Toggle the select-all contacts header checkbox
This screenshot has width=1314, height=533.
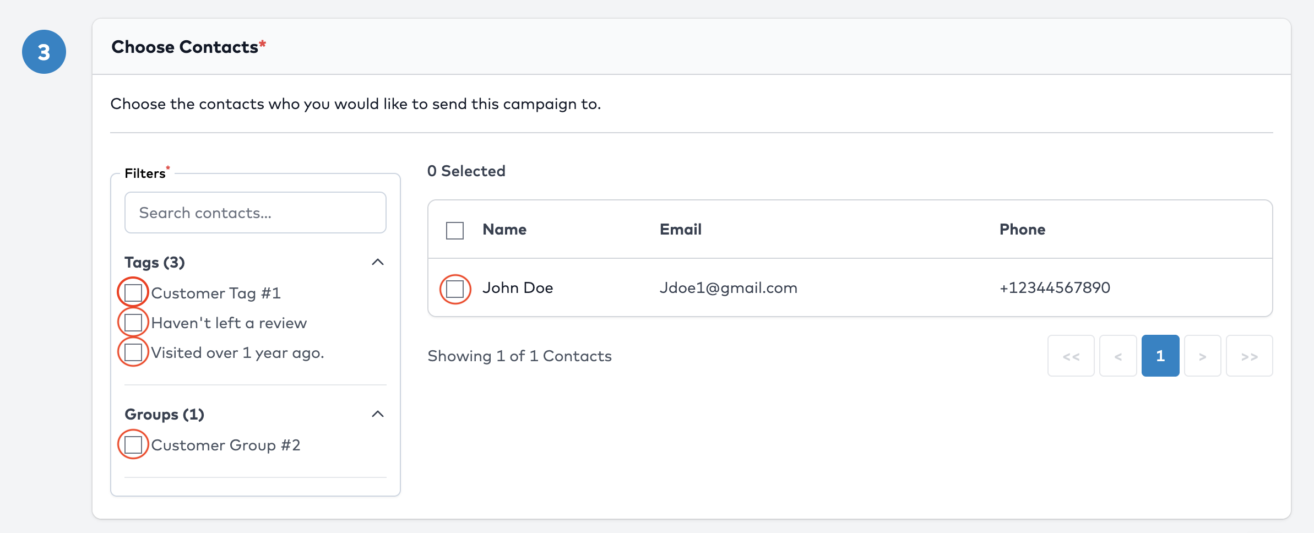455,230
